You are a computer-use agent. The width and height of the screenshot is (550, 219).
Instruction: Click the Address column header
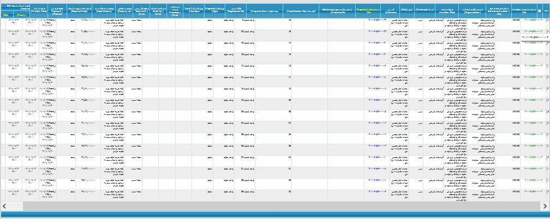pos(390,10)
